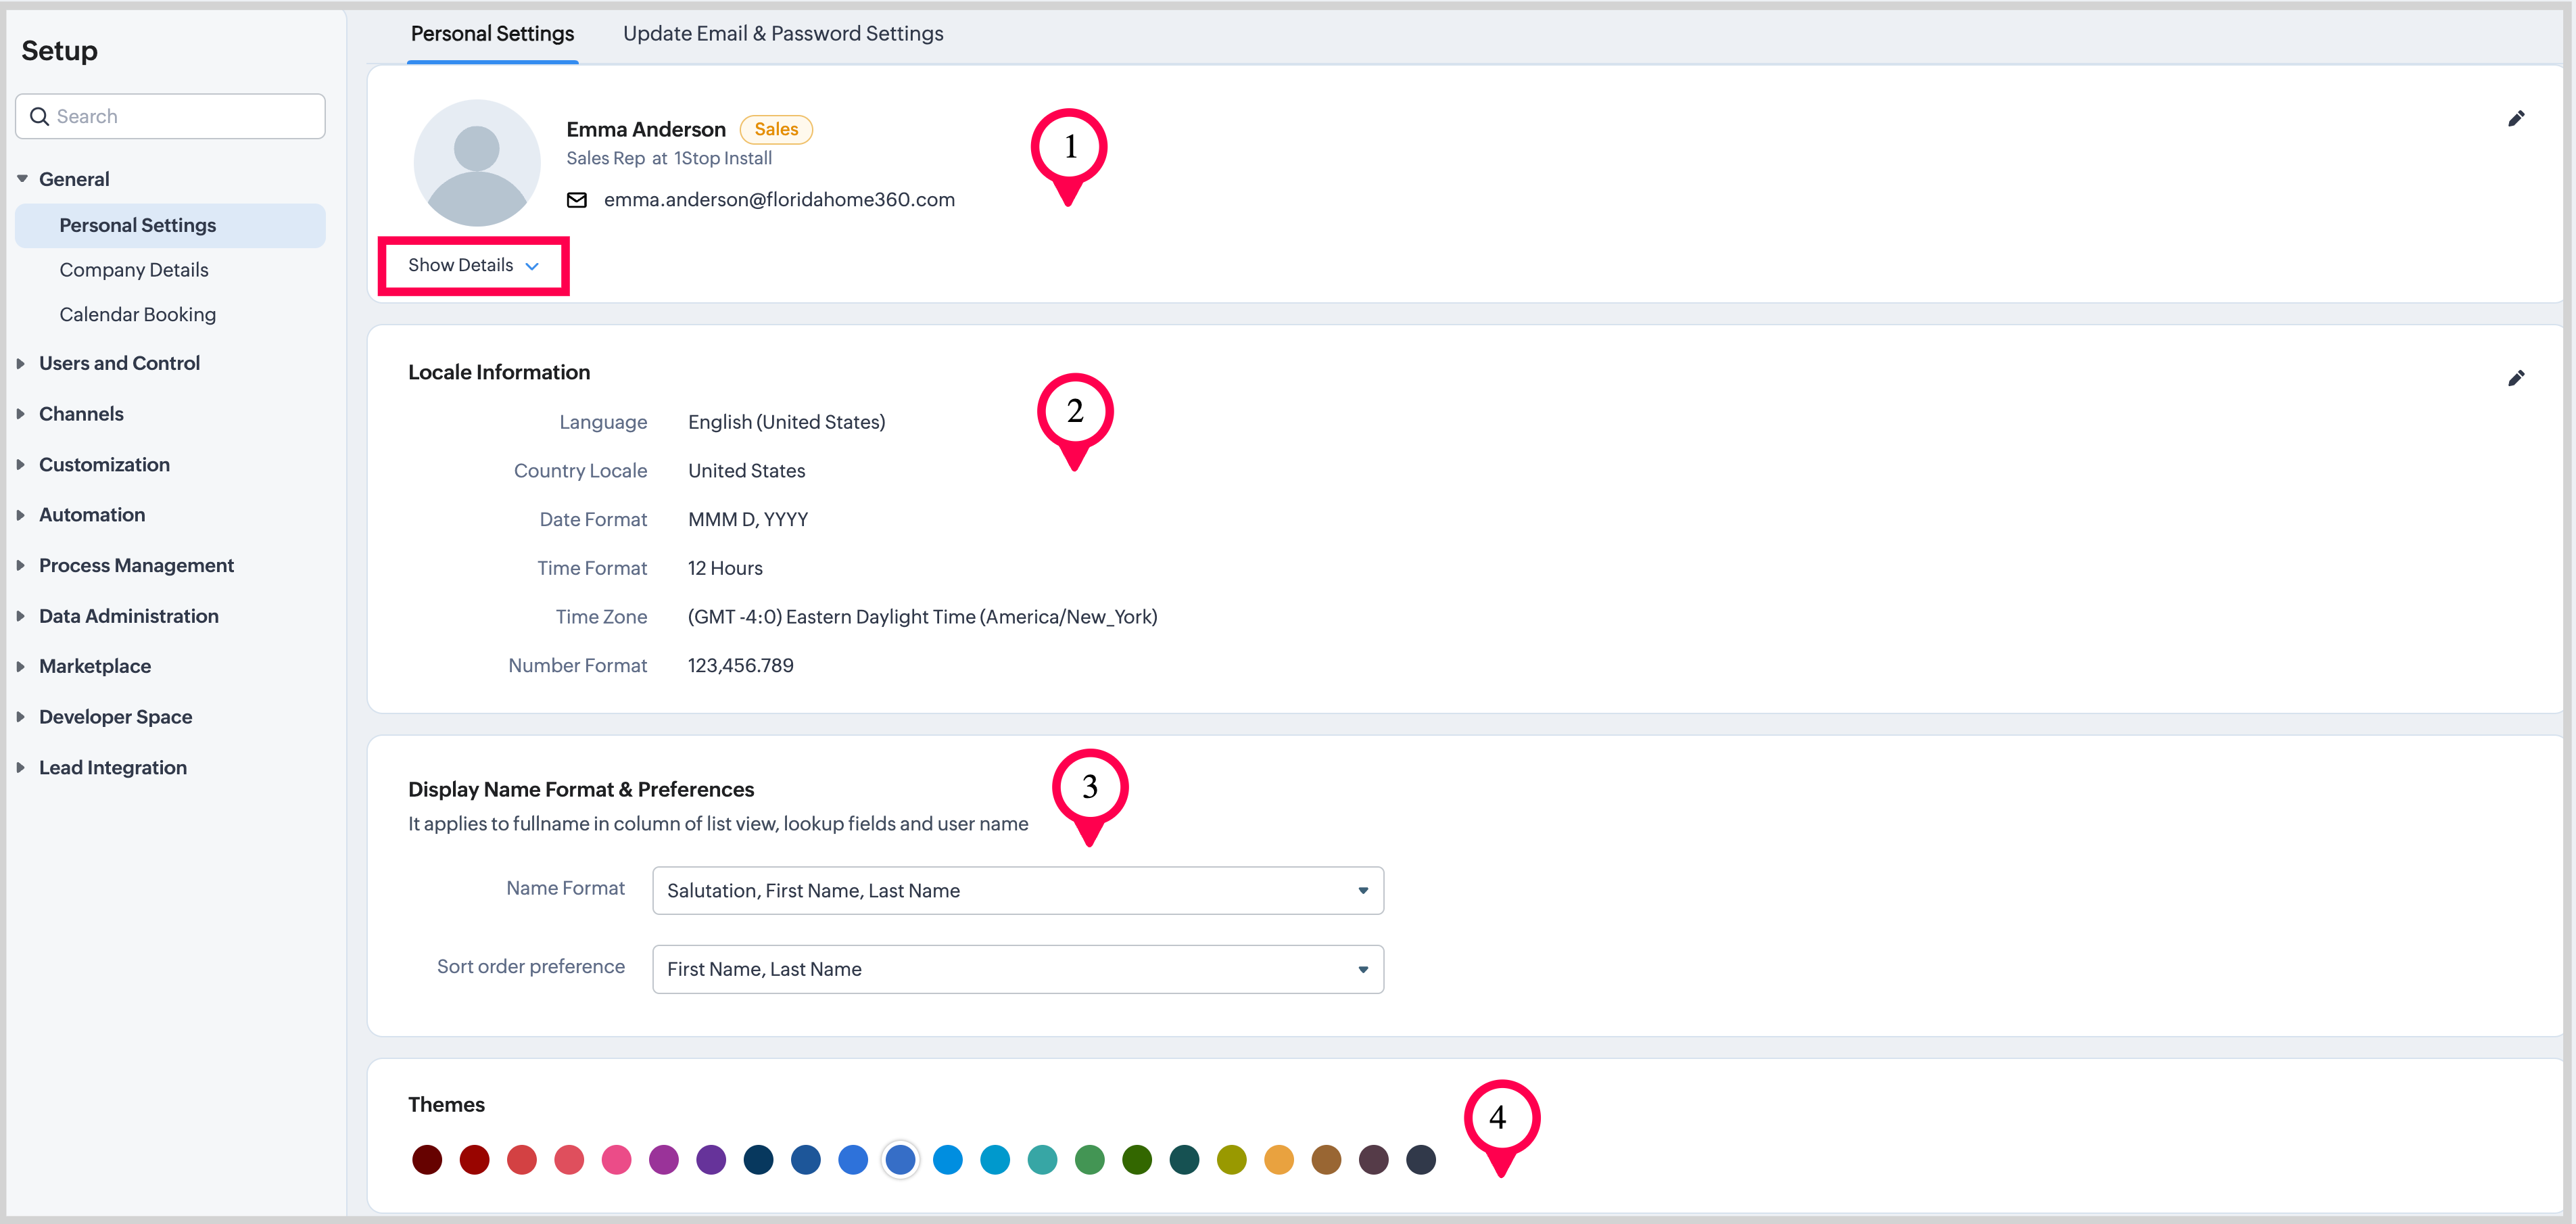Click the profile avatar picture

tap(477, 163)
